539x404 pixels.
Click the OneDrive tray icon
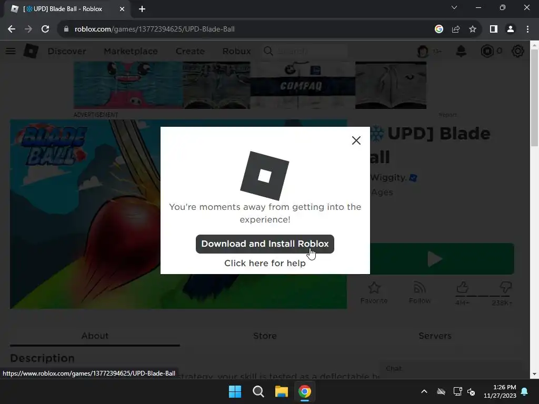(x=441, y=391)
